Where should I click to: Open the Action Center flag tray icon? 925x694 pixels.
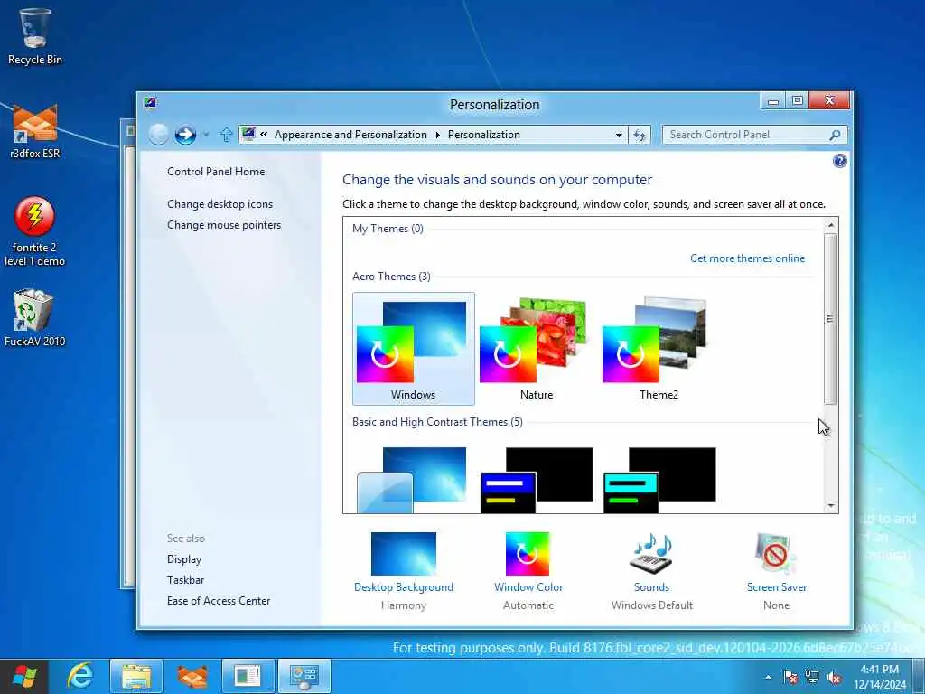click(790, 678)
